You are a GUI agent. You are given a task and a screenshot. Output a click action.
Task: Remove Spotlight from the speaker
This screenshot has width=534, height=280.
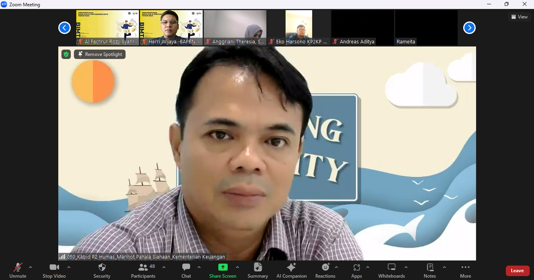tap(100, 54)
